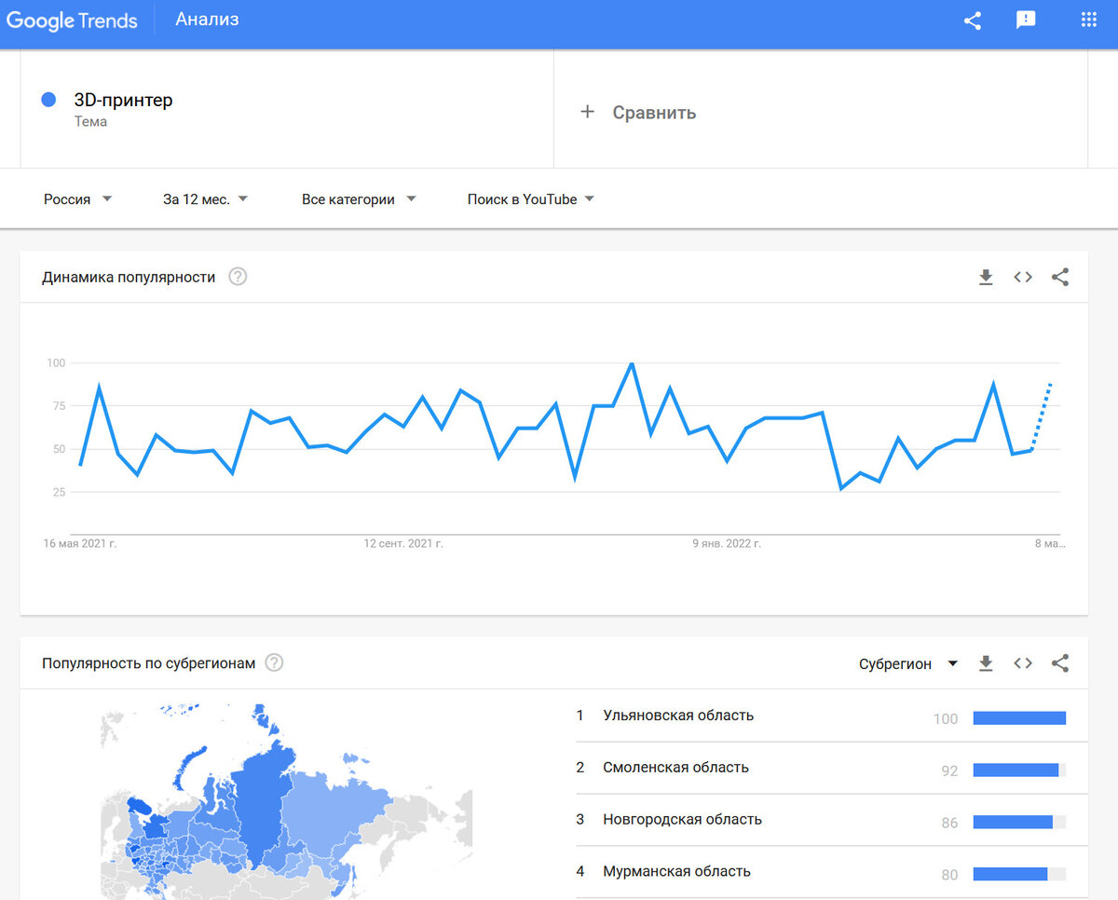Download the subregion popularity data

(x=986, y=663)
